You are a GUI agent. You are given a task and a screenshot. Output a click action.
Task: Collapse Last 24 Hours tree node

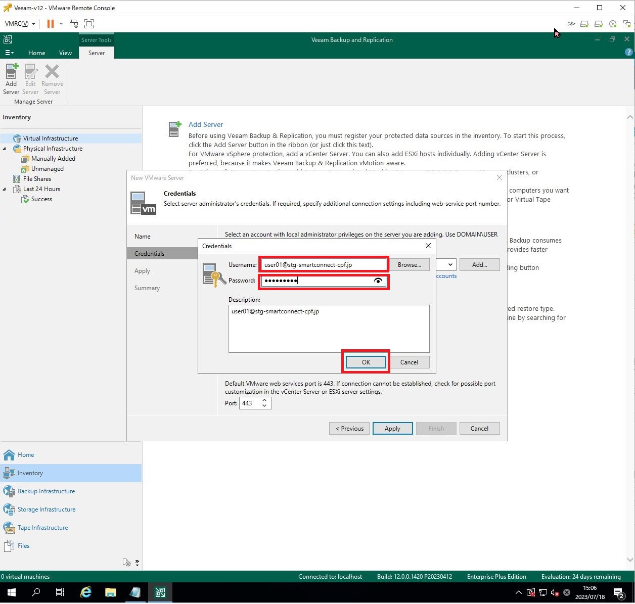pos(5,189)
